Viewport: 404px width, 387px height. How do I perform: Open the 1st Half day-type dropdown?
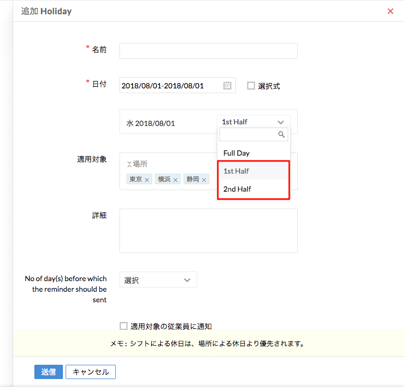coord(253,122)
